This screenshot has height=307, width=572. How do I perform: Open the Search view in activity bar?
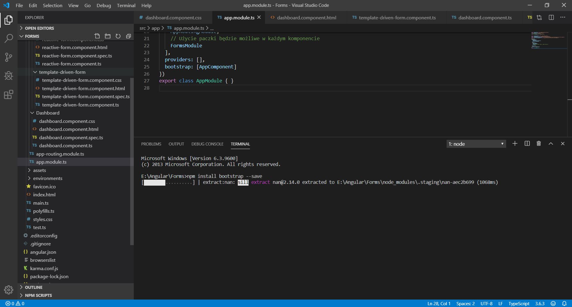pyautogui.click(x=9, y=38)
